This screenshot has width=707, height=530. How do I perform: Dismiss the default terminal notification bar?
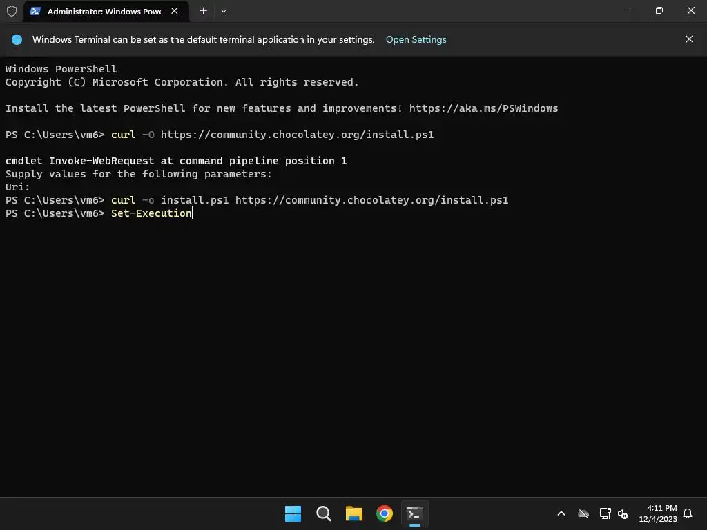pos(689,39)
